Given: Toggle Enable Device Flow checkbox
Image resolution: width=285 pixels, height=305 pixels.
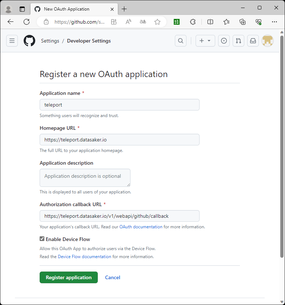Looking at the screenshot, I should 42,239.
